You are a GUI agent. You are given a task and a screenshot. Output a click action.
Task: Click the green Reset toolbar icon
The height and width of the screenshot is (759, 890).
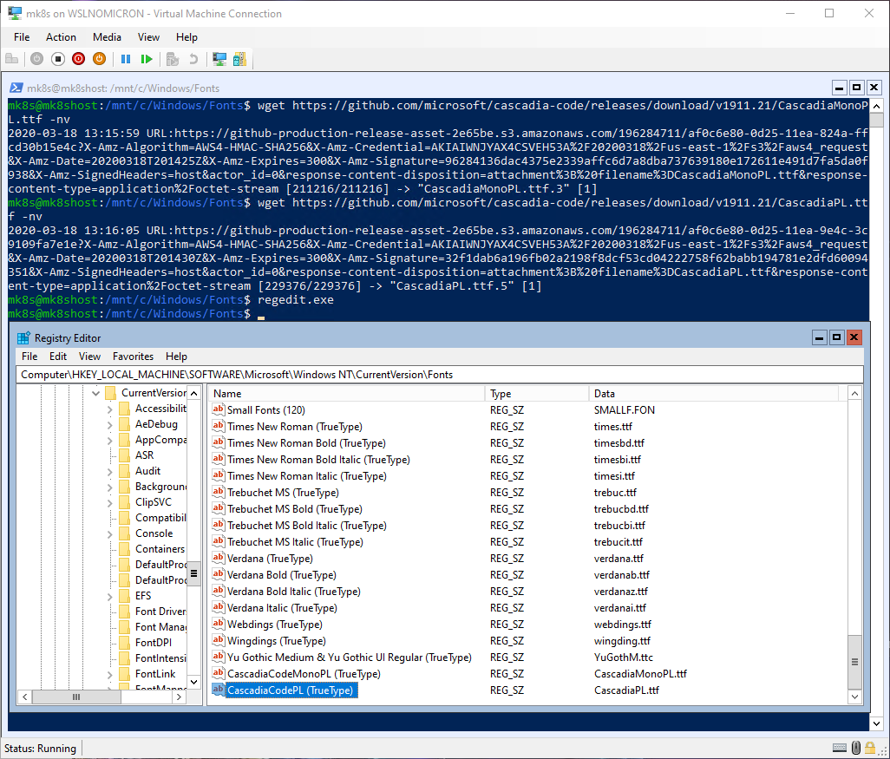click(x=147, y=59)
